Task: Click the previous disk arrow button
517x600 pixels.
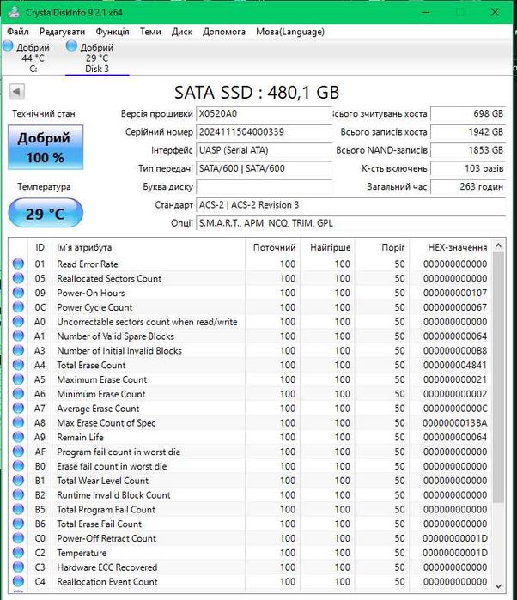Action: pos(17,92)
